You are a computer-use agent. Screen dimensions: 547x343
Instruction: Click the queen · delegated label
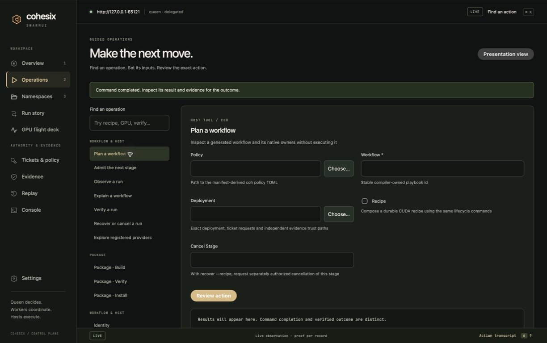[166, 12]
